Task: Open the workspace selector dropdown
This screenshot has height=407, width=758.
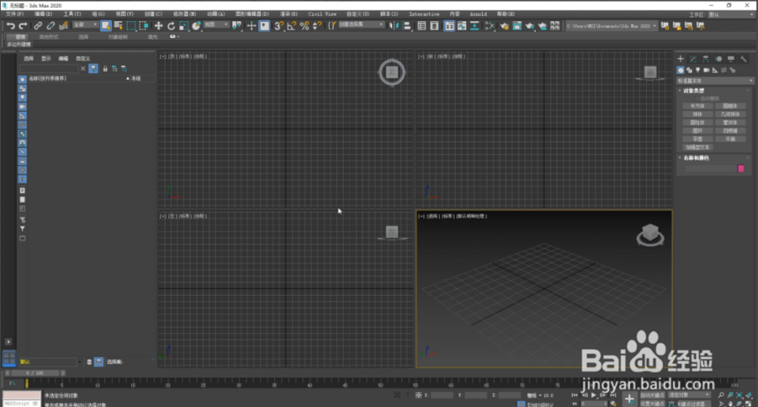Action: [x=730, y=14]
